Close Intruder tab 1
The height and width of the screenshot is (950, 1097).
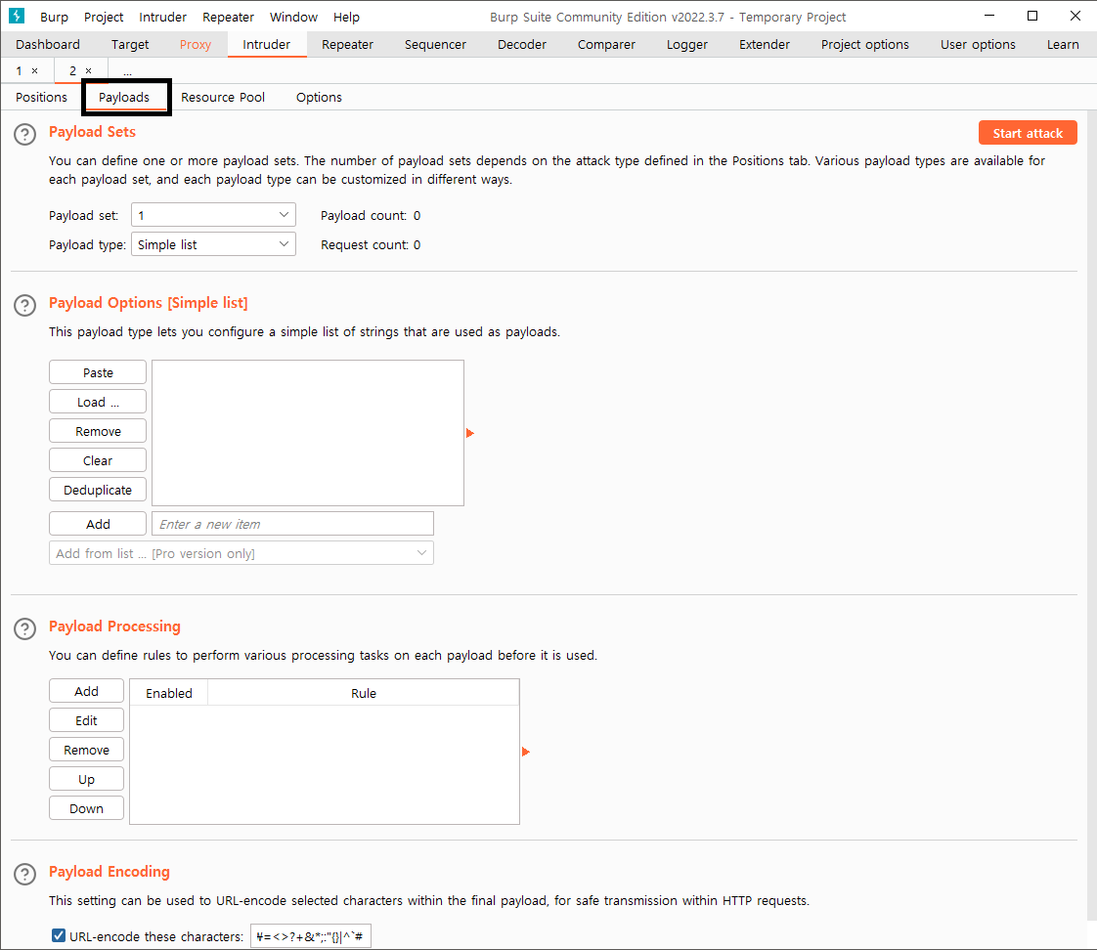34,70
